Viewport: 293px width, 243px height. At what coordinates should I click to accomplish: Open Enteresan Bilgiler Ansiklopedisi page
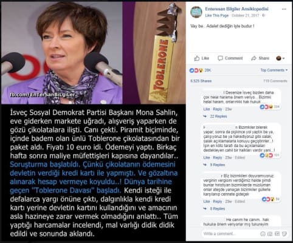(236, 9)
